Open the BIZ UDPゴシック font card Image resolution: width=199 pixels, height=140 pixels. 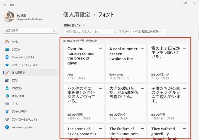[x=168, y=63]
